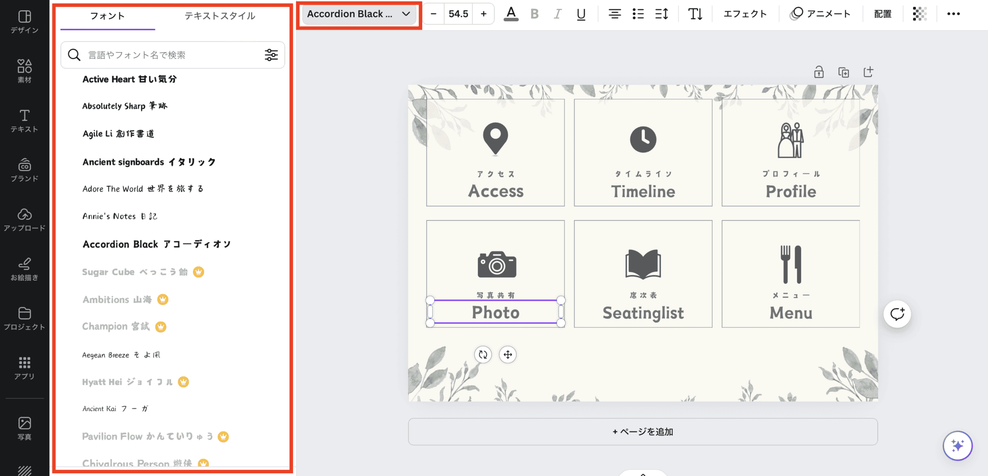Toggle italic formatting

(557, 14)
